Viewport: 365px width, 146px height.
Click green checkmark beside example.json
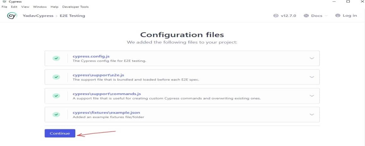point(56,115)
